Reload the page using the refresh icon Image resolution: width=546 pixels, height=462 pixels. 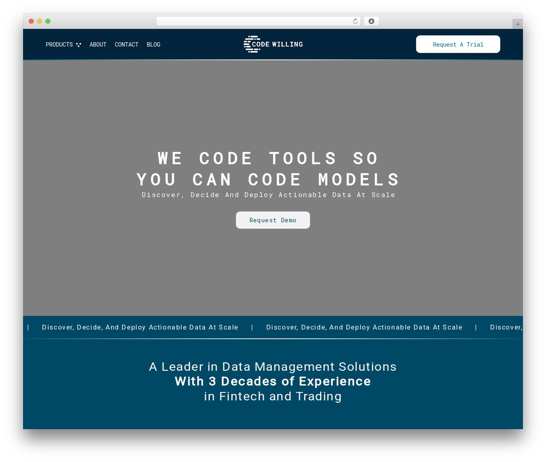[x=355, y=21]
